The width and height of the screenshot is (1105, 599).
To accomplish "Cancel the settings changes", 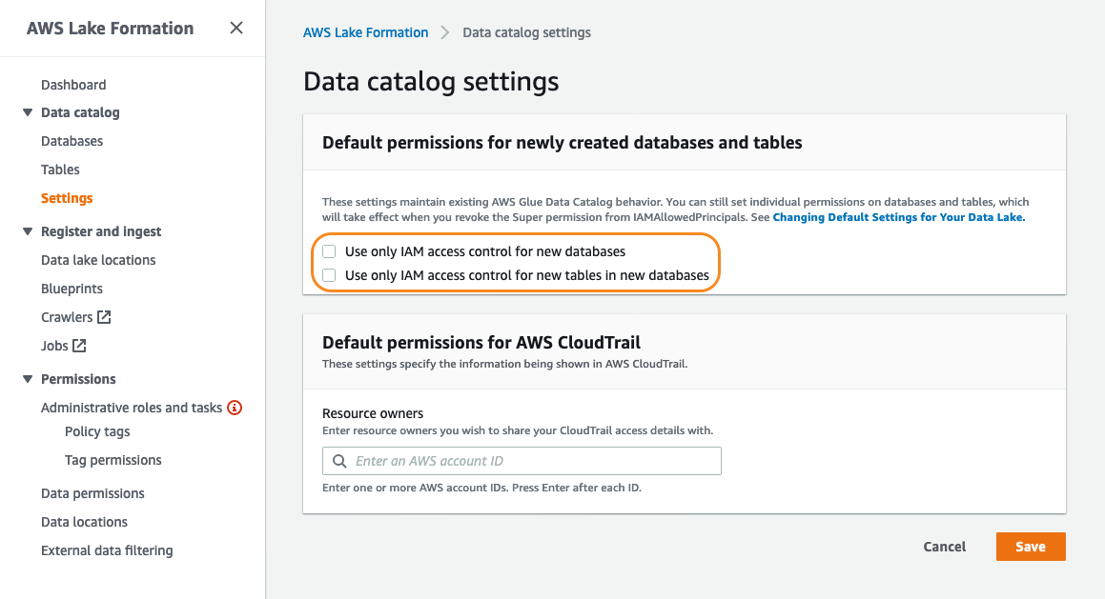I will point(944,547).
